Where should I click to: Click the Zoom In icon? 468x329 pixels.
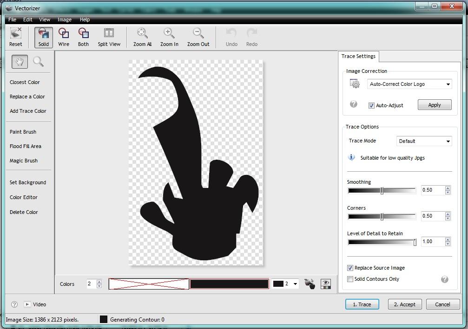[x=169, y=37]
